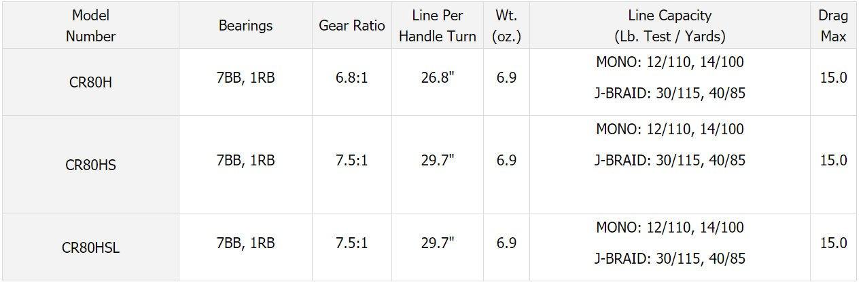Select the Line Capacity column header

[670, 25]
